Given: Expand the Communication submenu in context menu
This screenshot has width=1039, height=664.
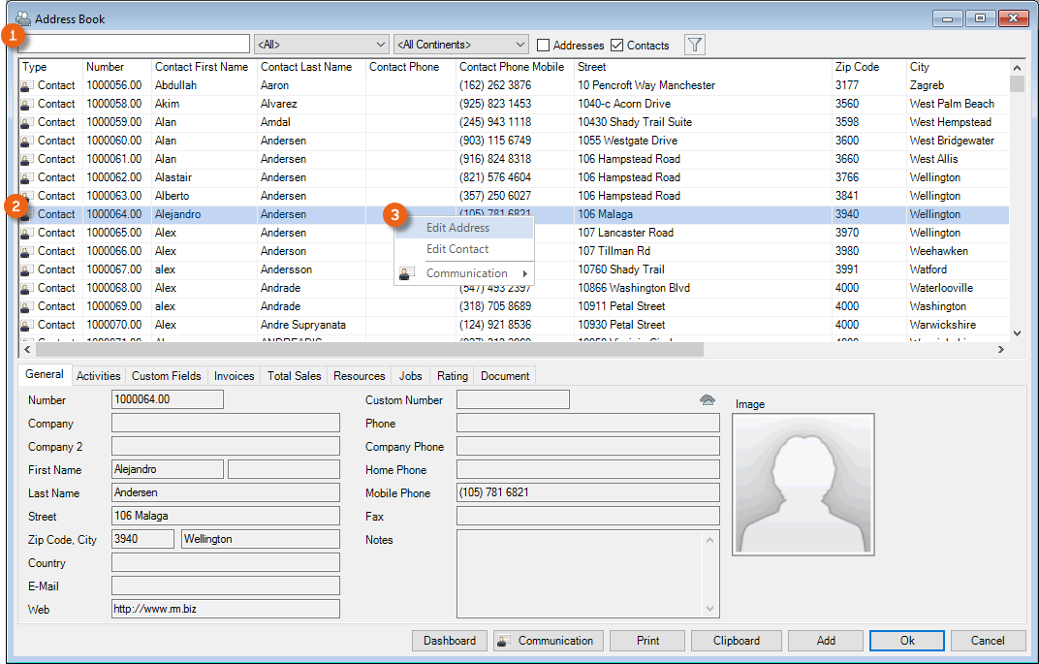Looking at the screenshot, I should pos(467,273).
